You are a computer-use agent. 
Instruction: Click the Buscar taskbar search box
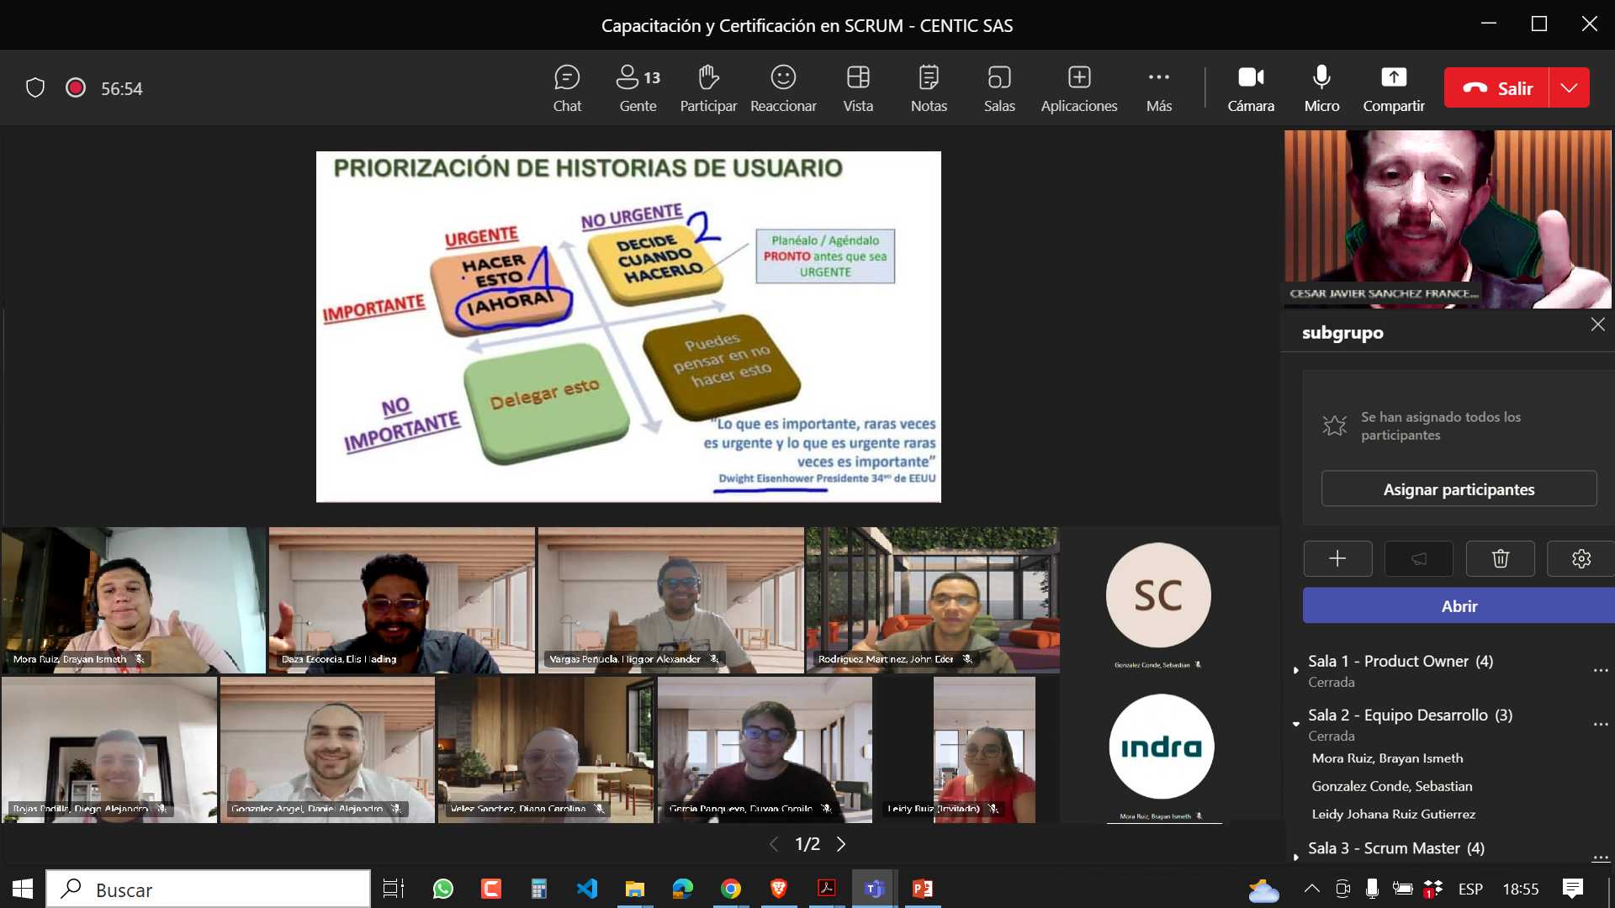coord(208,889)
